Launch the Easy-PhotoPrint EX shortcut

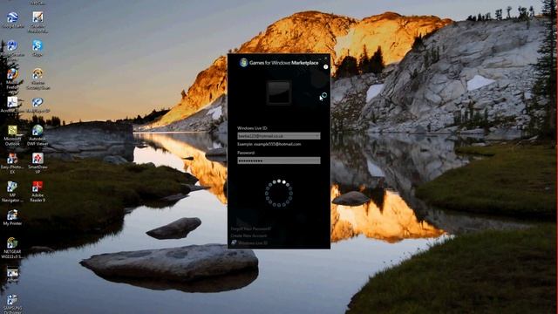(x=12, y=163)
